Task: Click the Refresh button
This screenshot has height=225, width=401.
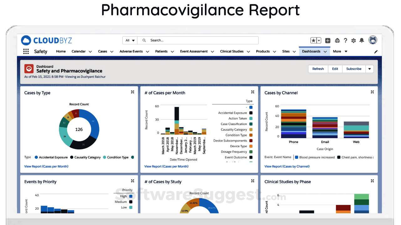Action: pyautogui.click(x=318, y=69)
